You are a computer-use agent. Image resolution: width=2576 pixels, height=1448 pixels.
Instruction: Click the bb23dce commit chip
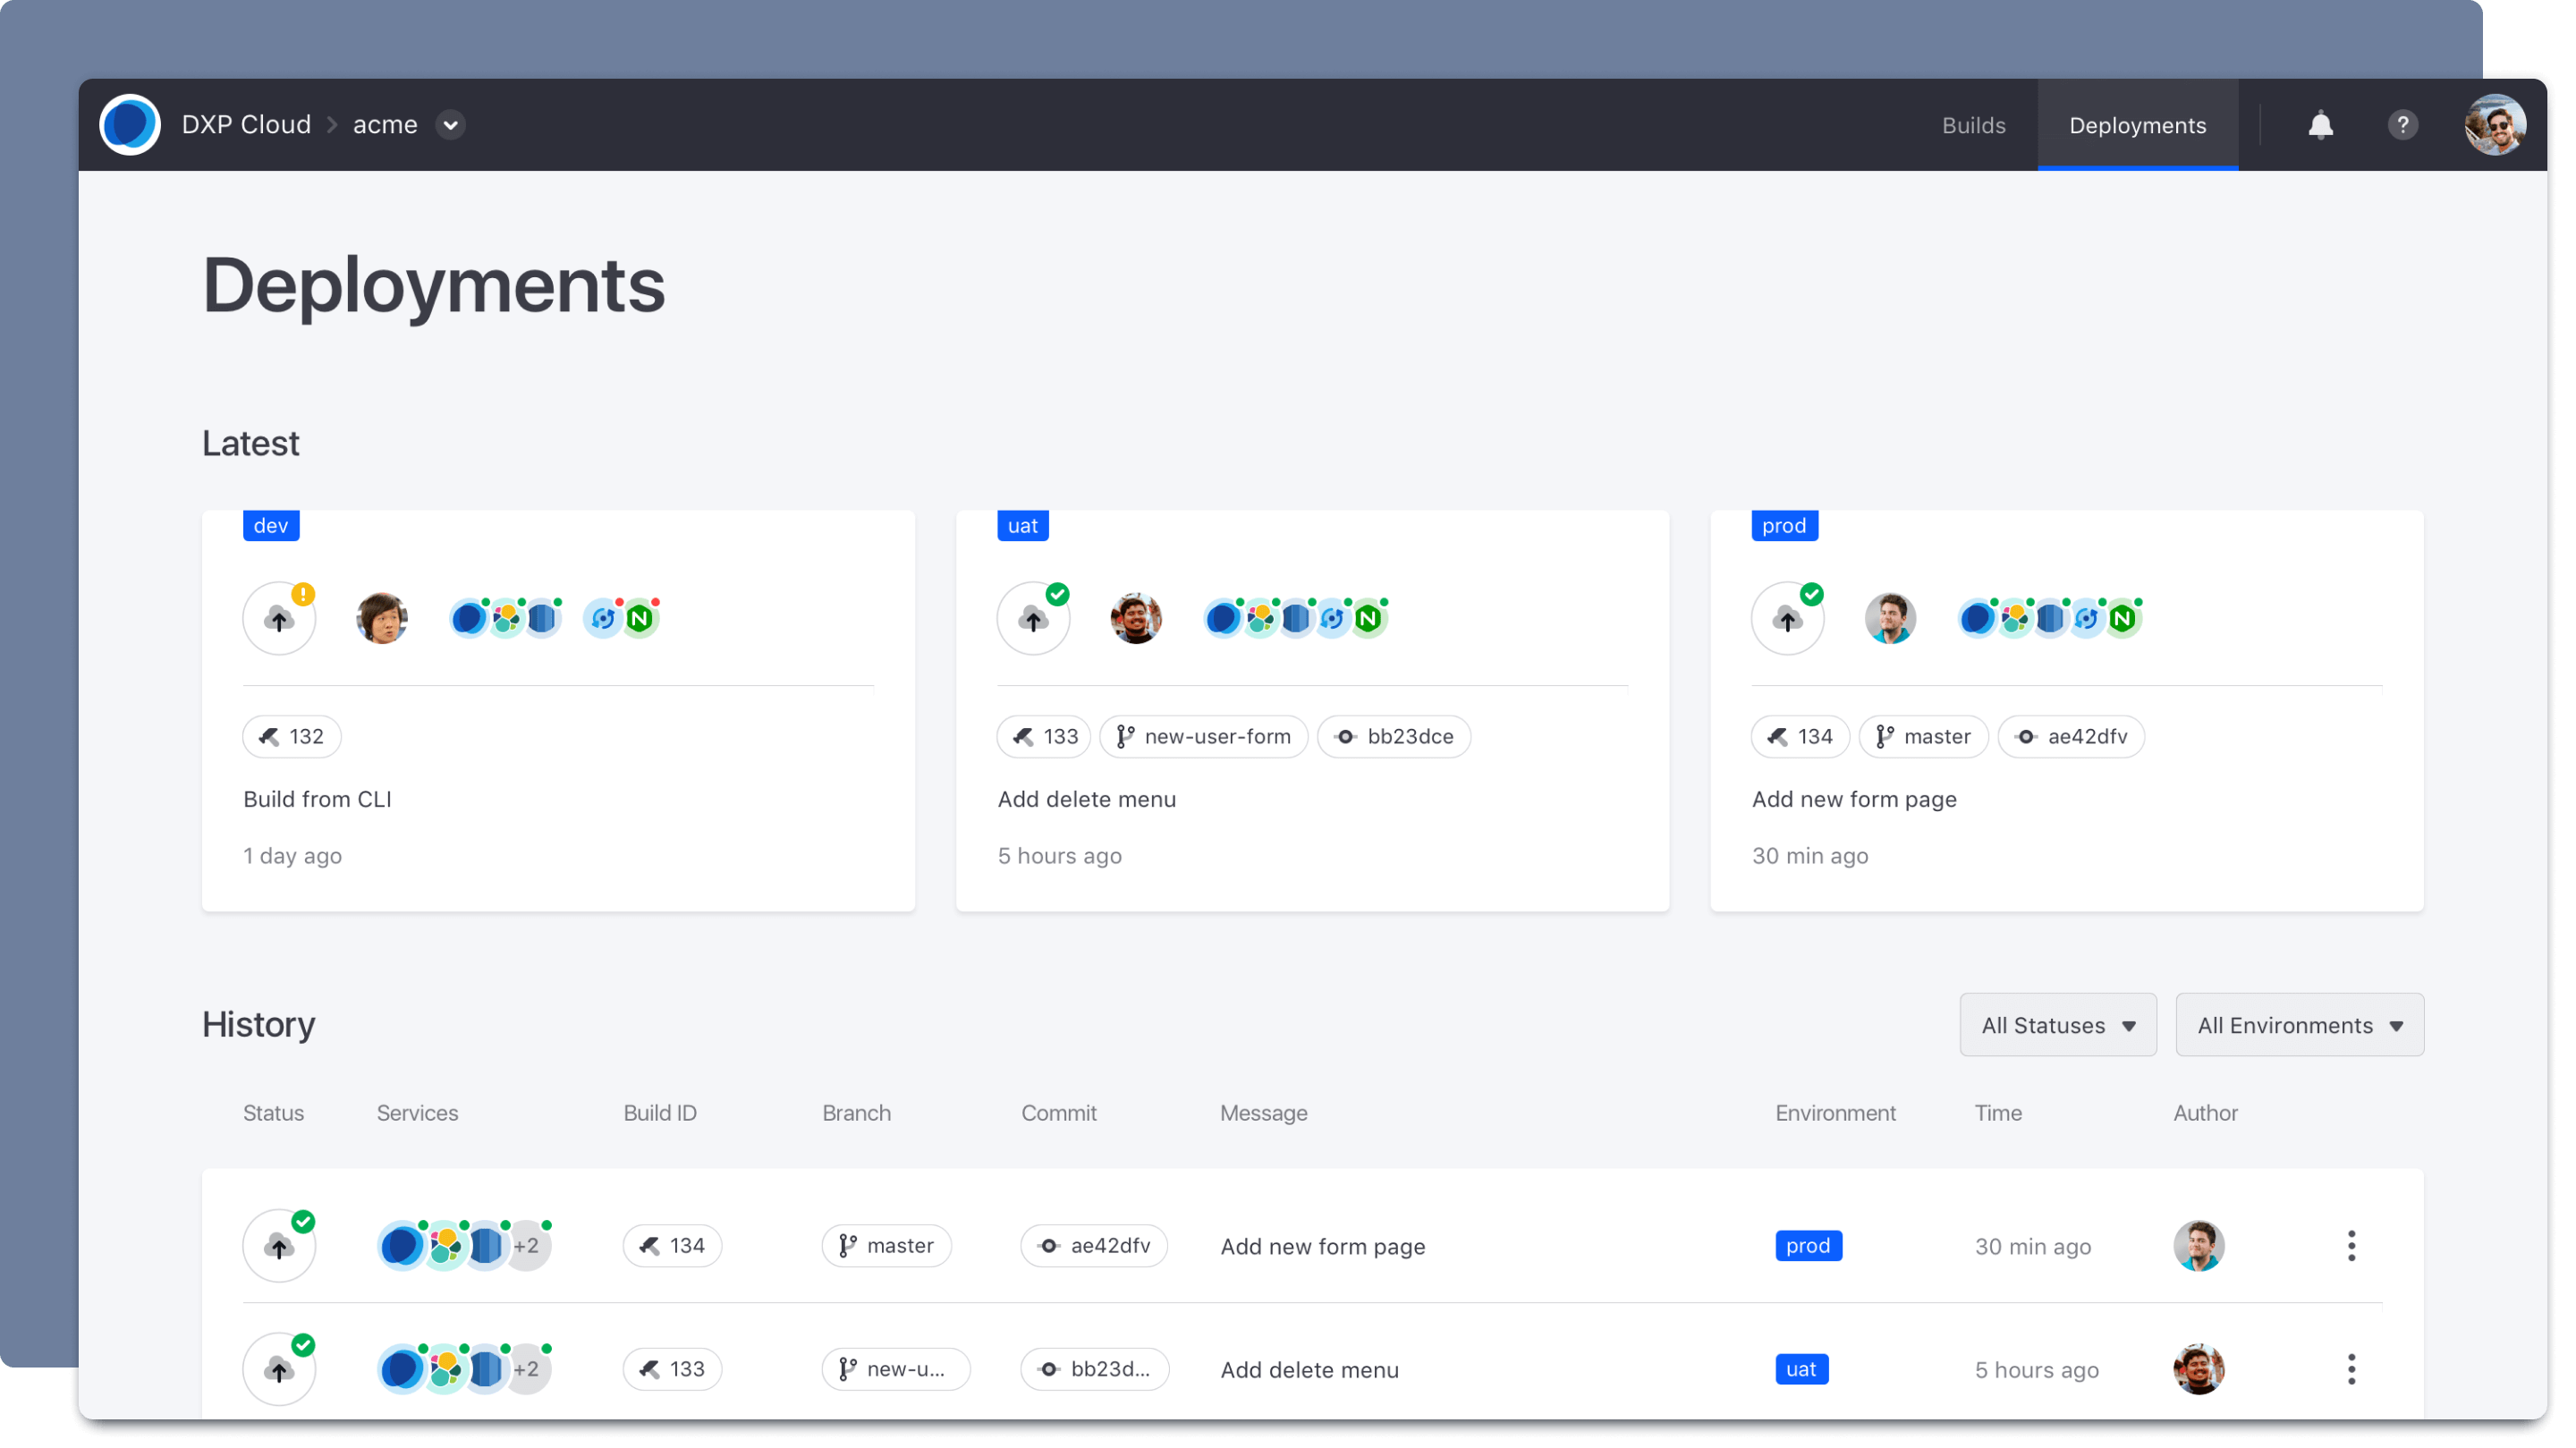click(x=1394, y=736)
